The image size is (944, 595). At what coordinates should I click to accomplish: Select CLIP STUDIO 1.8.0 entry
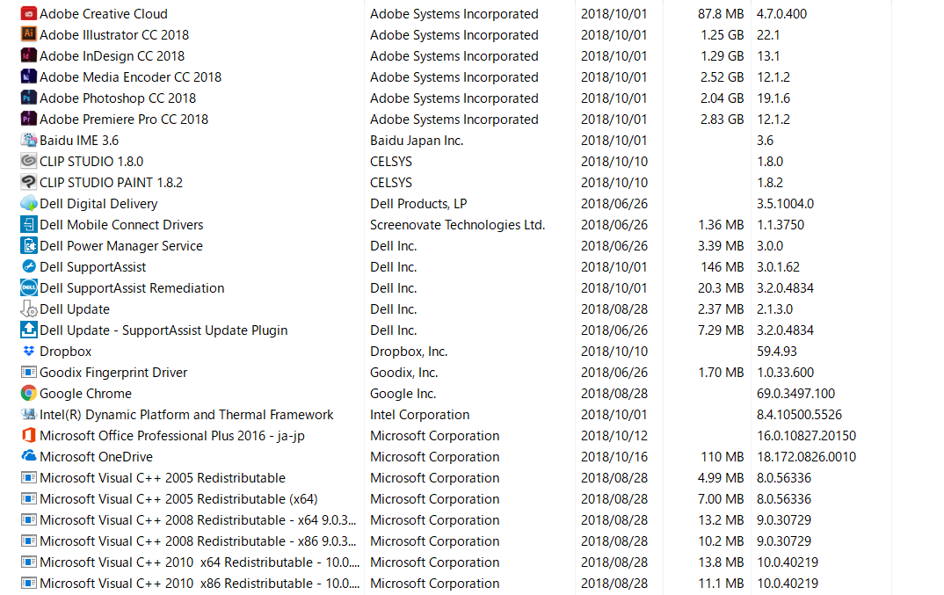coord(91,162)
